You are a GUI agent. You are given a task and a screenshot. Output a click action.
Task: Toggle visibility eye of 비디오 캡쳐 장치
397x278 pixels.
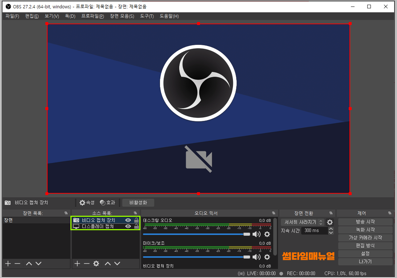tap(128, 220)
